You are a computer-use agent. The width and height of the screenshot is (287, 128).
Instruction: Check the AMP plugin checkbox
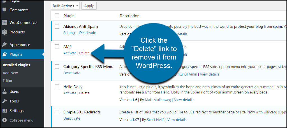(x=57, y=47)
